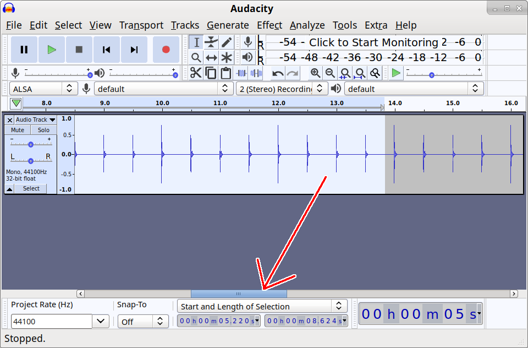This screenshot has height=348, width=528.
Task: Skip to start of the project
Action: (x=106, y=50)
